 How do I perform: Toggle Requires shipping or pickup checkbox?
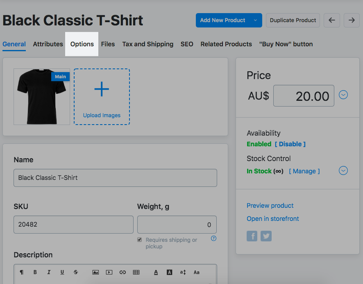click(140, 240)
